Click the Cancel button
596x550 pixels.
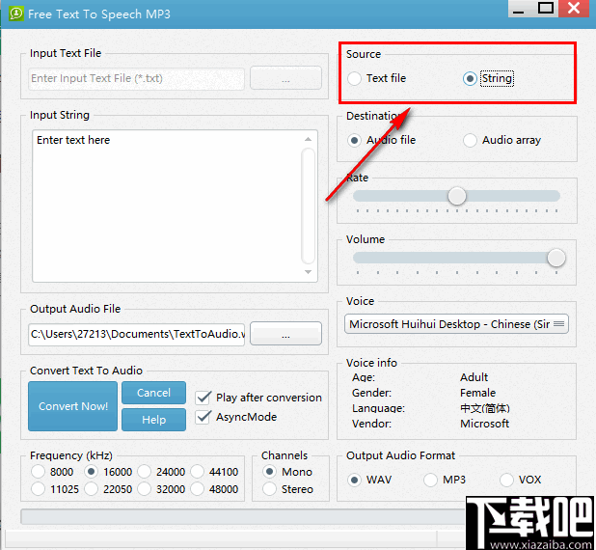point(154,393)
